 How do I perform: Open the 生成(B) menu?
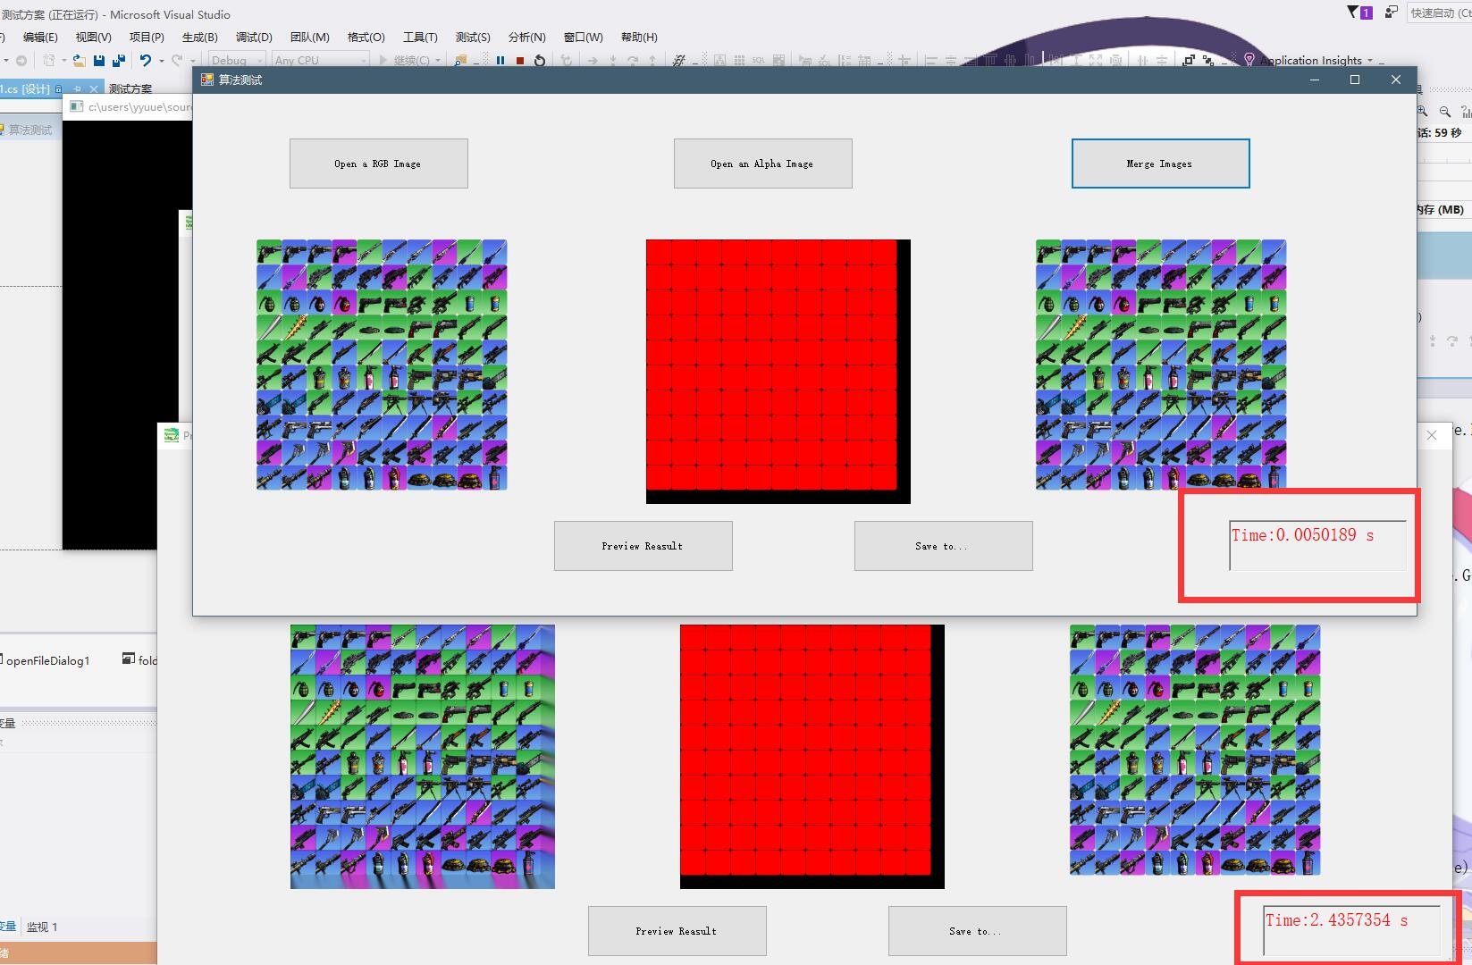(x=199, y=37)
